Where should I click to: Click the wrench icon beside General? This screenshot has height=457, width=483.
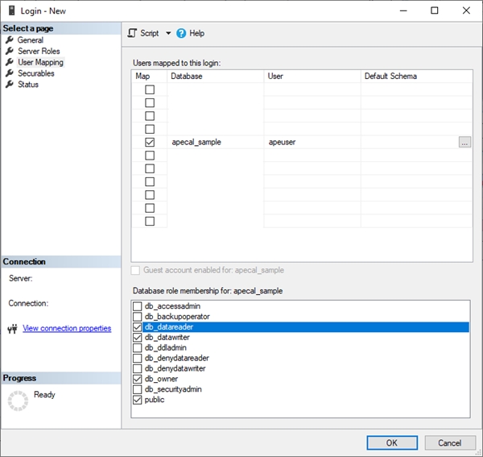pos(10,40)
